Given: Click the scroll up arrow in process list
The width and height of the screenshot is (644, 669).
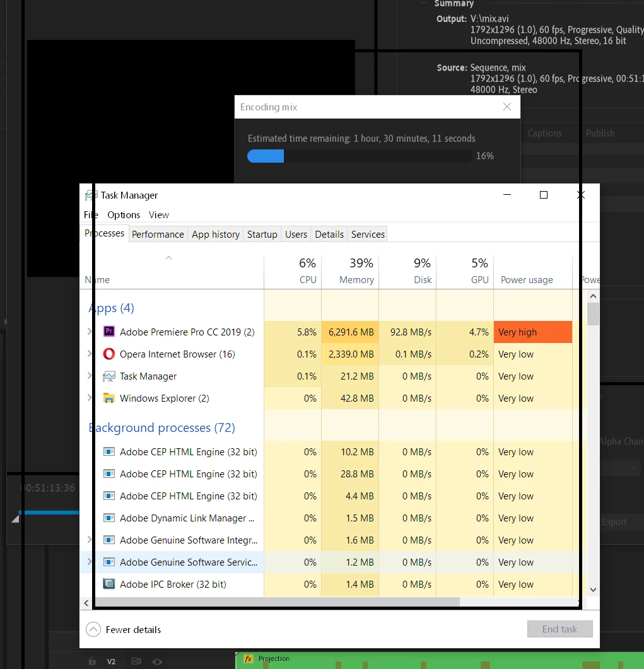Looking at the screenshot, I should coord(593,296).
